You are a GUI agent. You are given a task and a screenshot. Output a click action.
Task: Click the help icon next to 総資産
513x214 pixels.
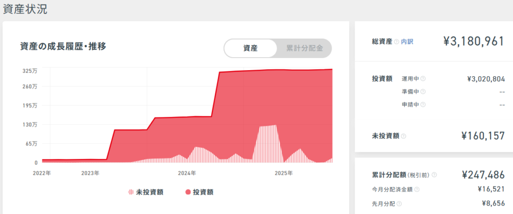396,42
